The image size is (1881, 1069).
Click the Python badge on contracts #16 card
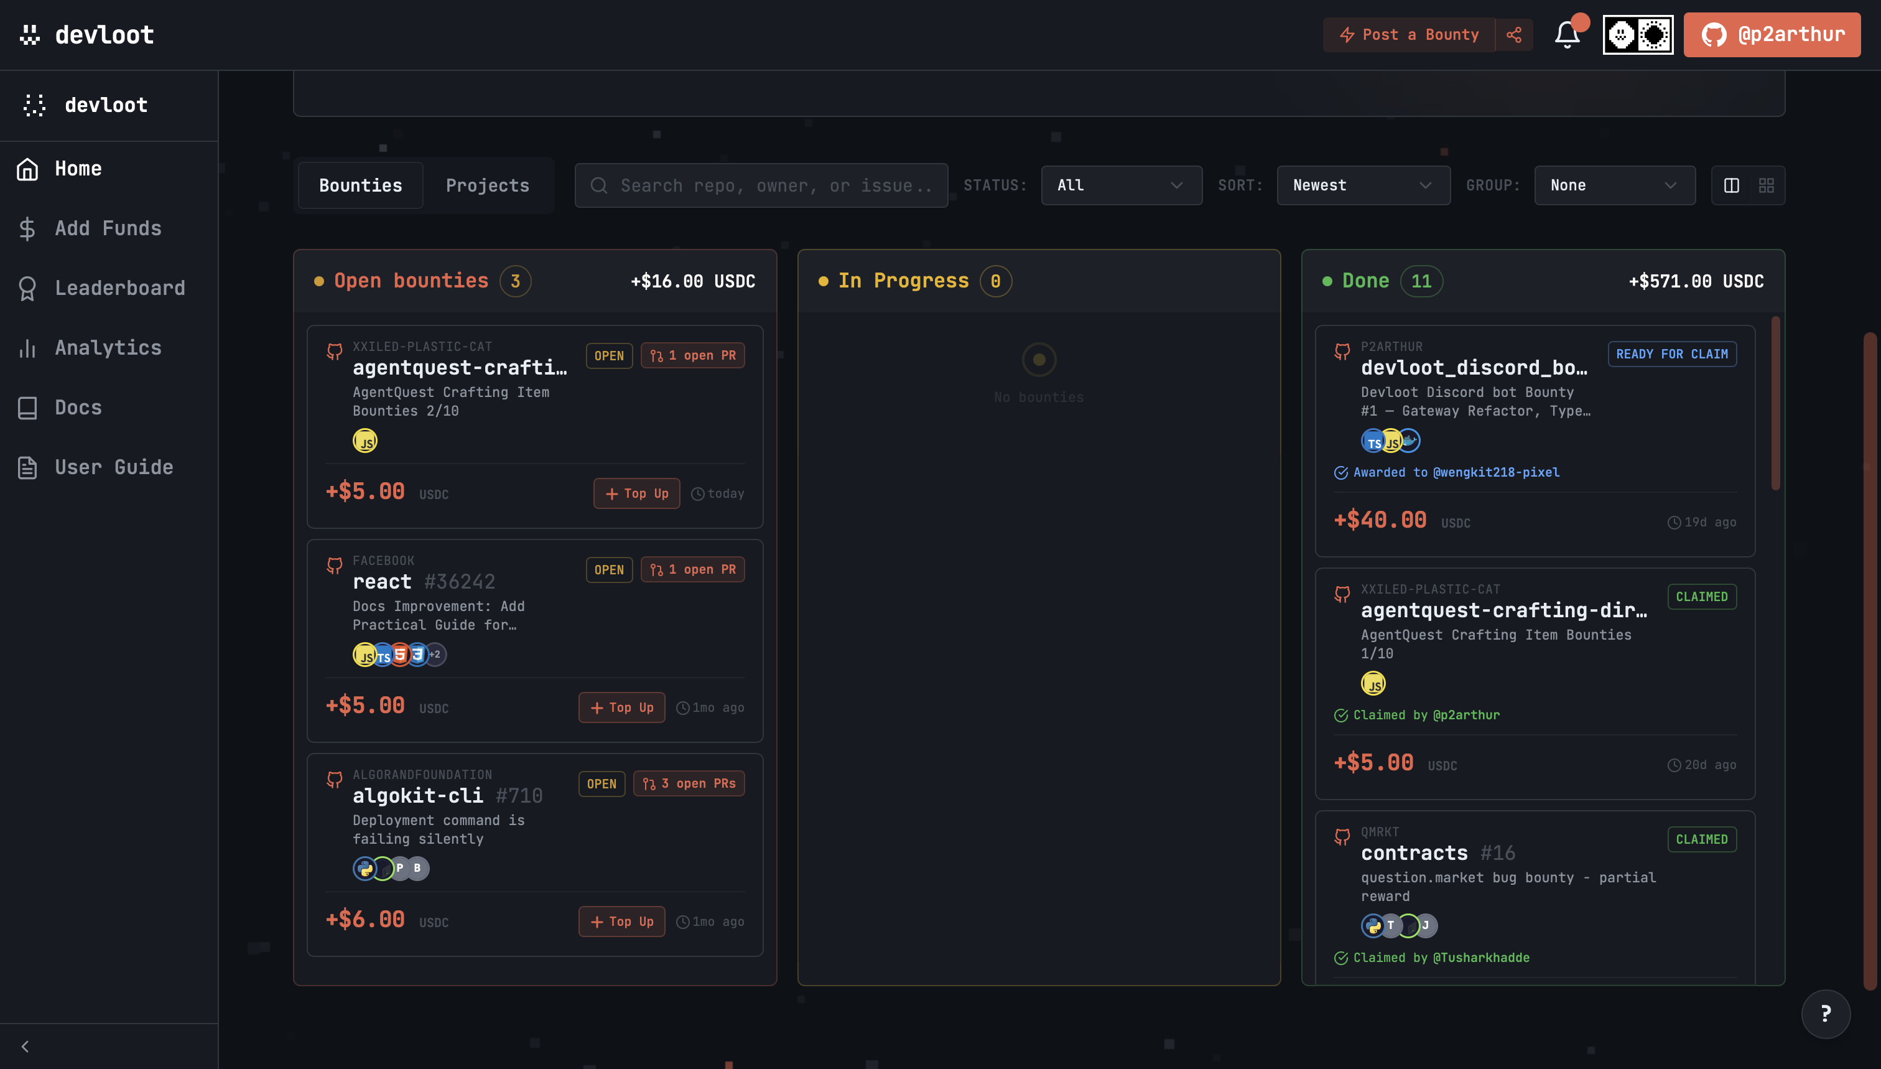coord(1373,926)
